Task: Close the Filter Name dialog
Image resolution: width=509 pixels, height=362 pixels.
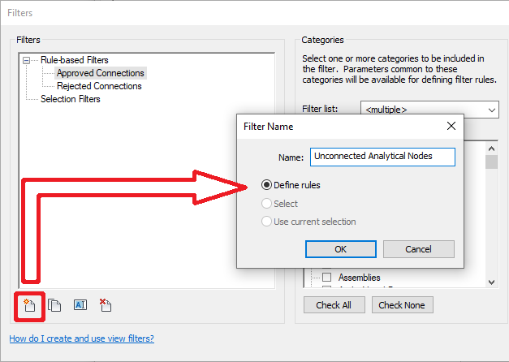Action: pos(451,127)
